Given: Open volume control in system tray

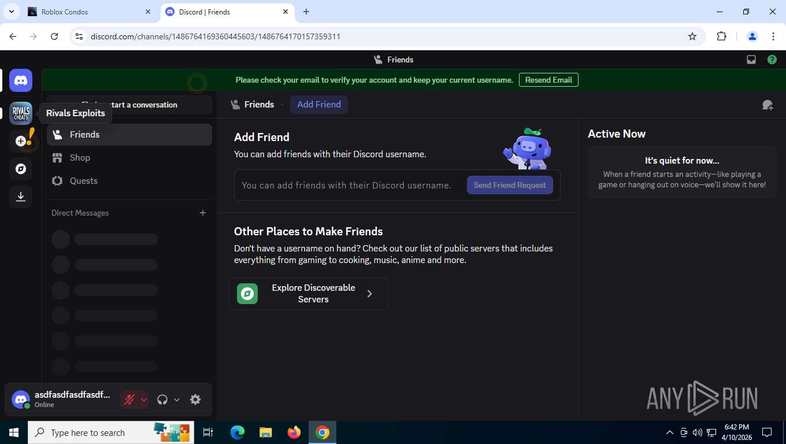Looking at the screenshot, I should click(698, 432).
